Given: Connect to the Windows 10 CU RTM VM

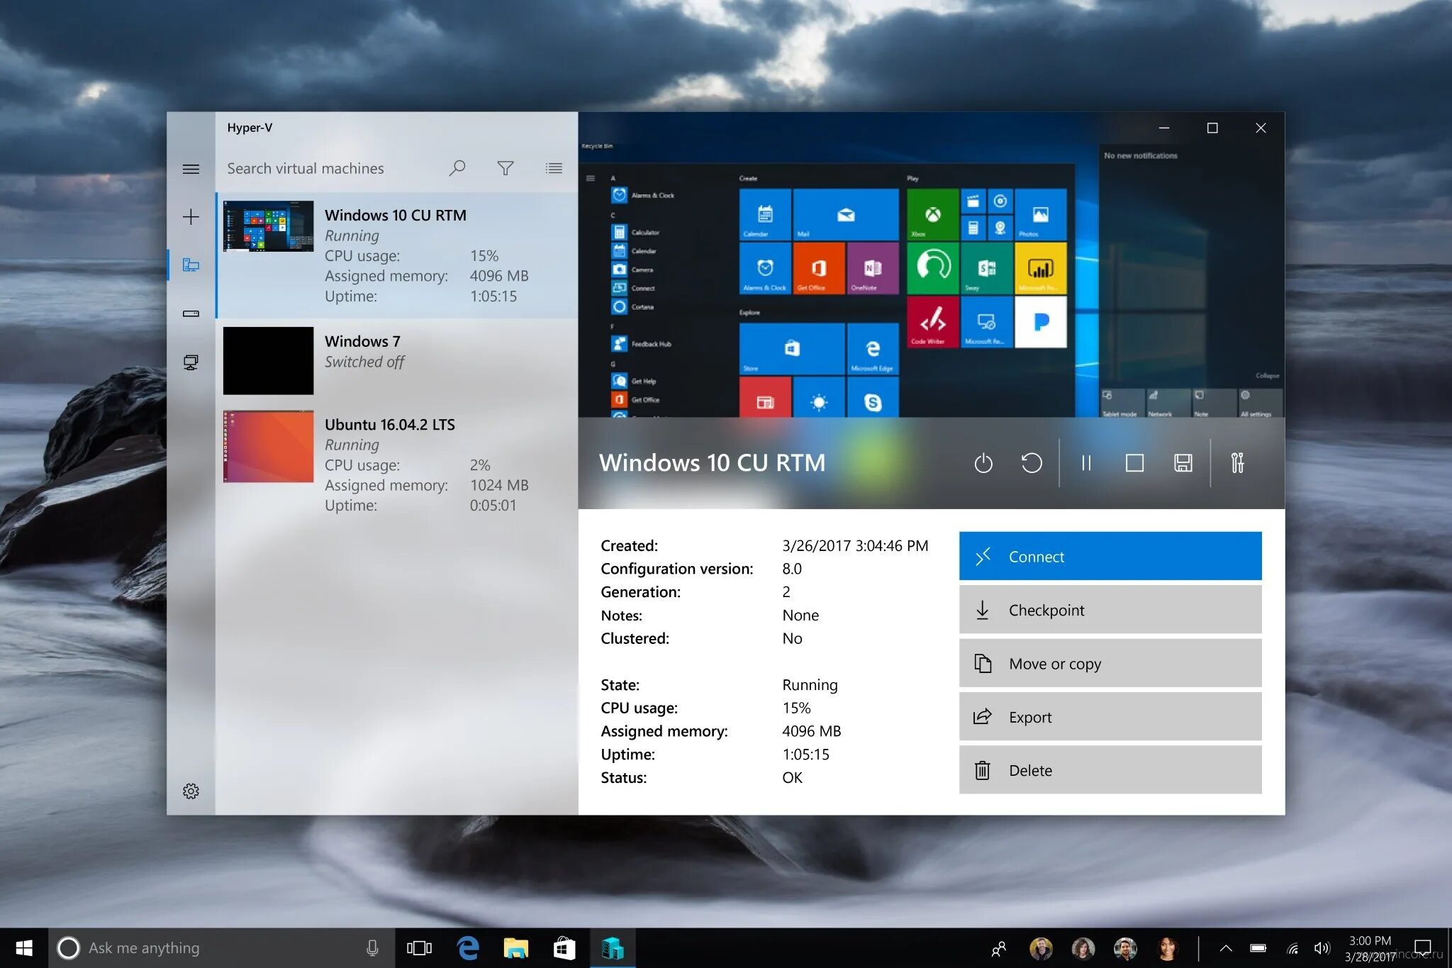Looking at the screenshot, I should [1109, 556].
